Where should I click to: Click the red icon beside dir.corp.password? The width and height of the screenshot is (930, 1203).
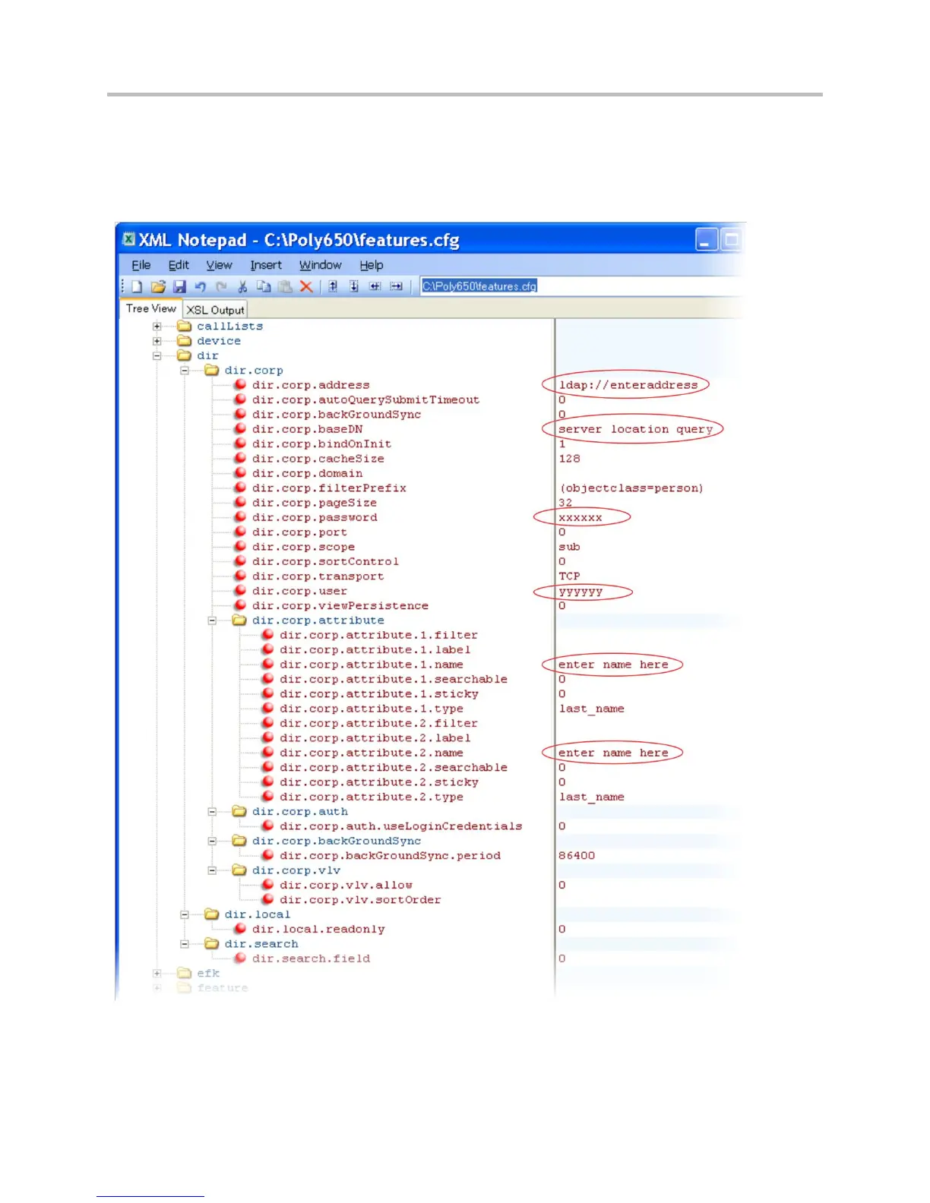click(240, 517)
